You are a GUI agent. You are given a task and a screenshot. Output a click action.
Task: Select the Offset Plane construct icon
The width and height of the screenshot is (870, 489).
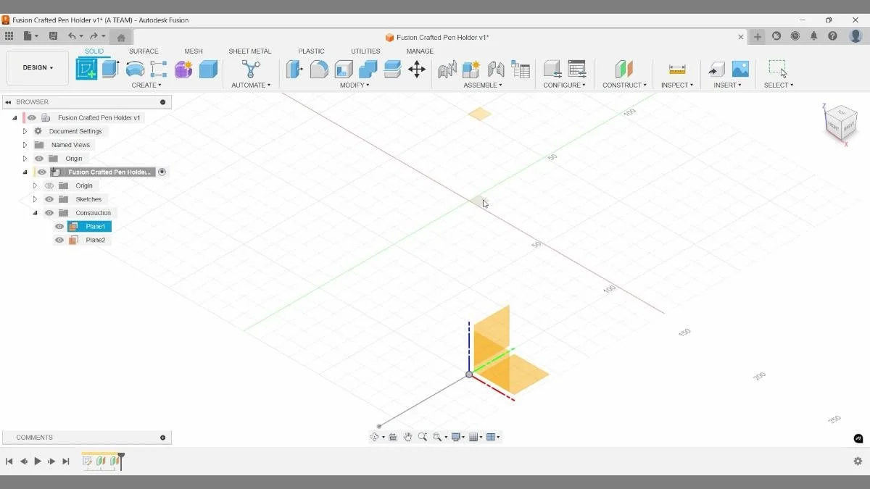pyautogui.click(x=624, y=69)
